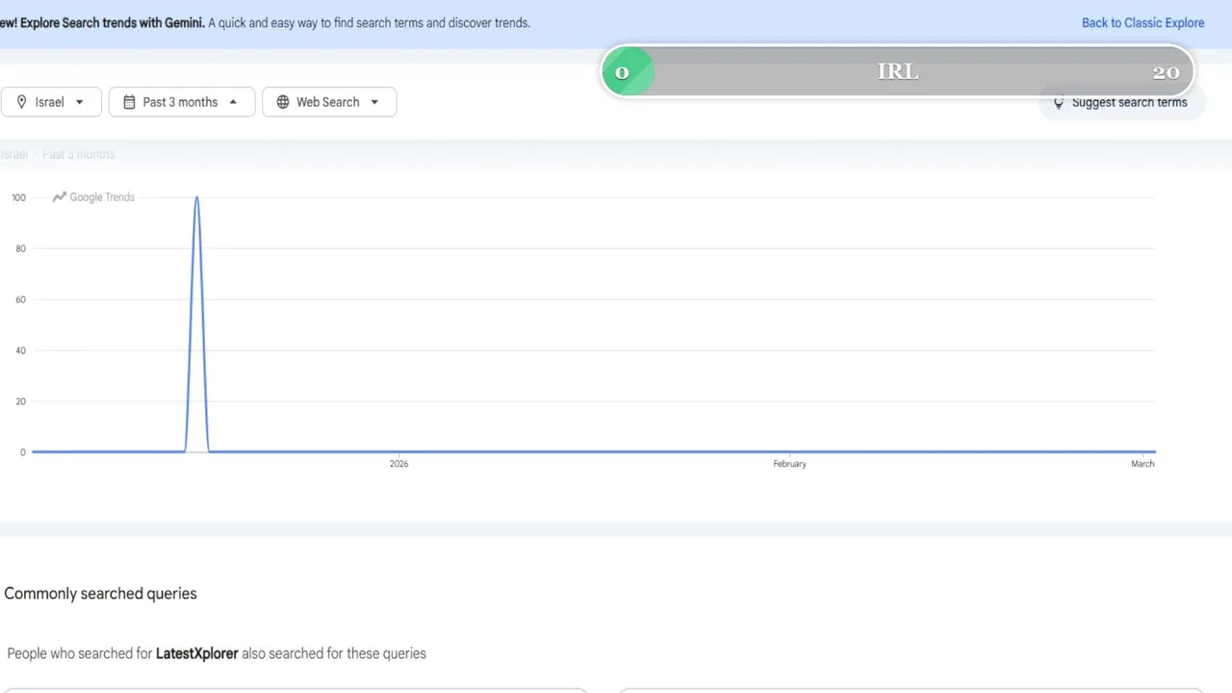Click the Explore Search trends with Gemini banner text
The height and width of the screenshot is (693, 1232).
tap(102, 22)
